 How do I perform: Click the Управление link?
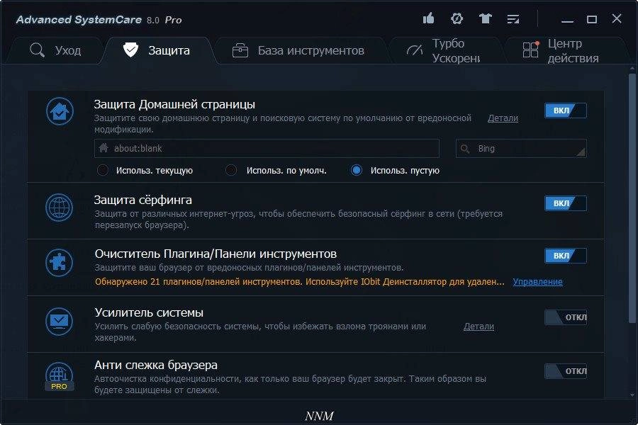tap(537, 282)
